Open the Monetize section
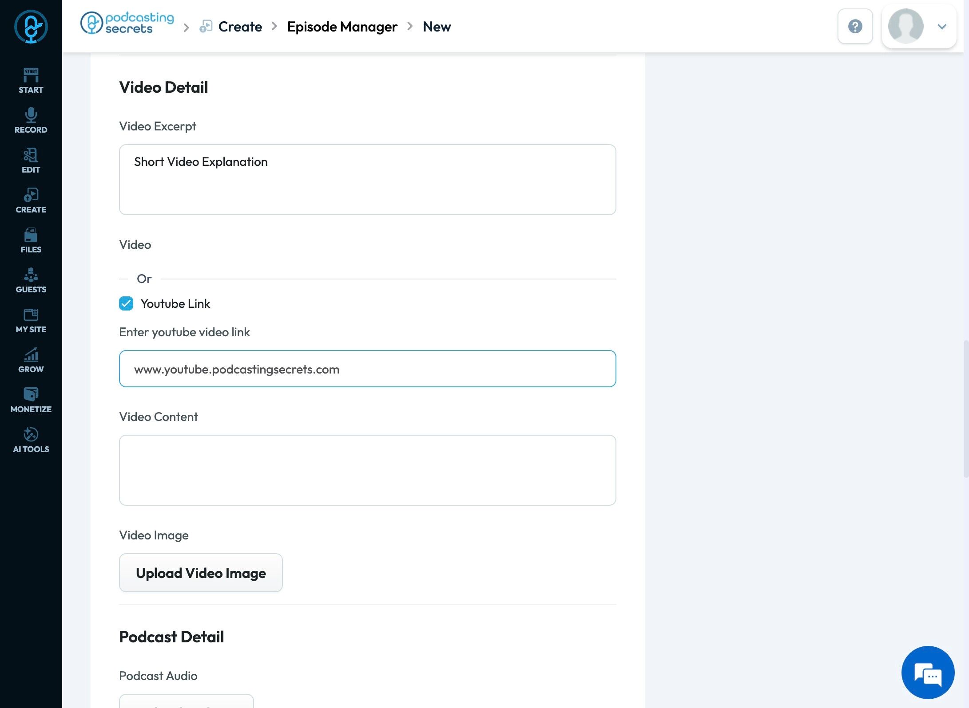969x708 pixels. click(31, 400)
